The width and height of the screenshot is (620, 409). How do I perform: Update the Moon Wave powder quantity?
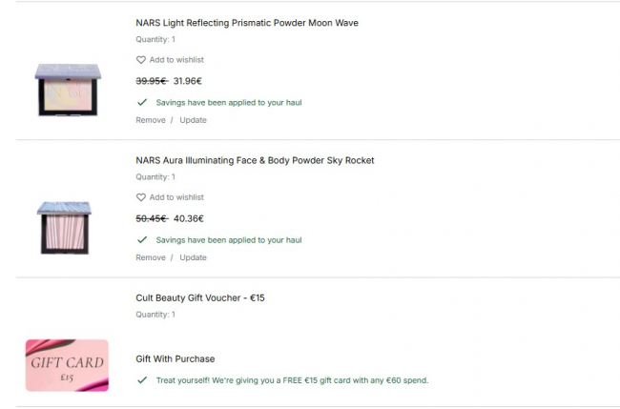point(193,120)
